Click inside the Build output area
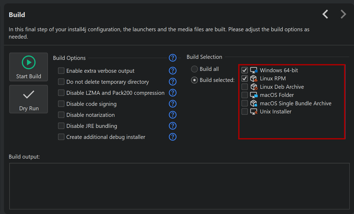354x214 pixels. point(179,186)
